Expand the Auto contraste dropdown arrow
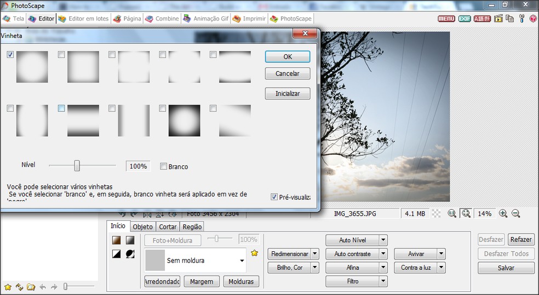 pos(383,254)
